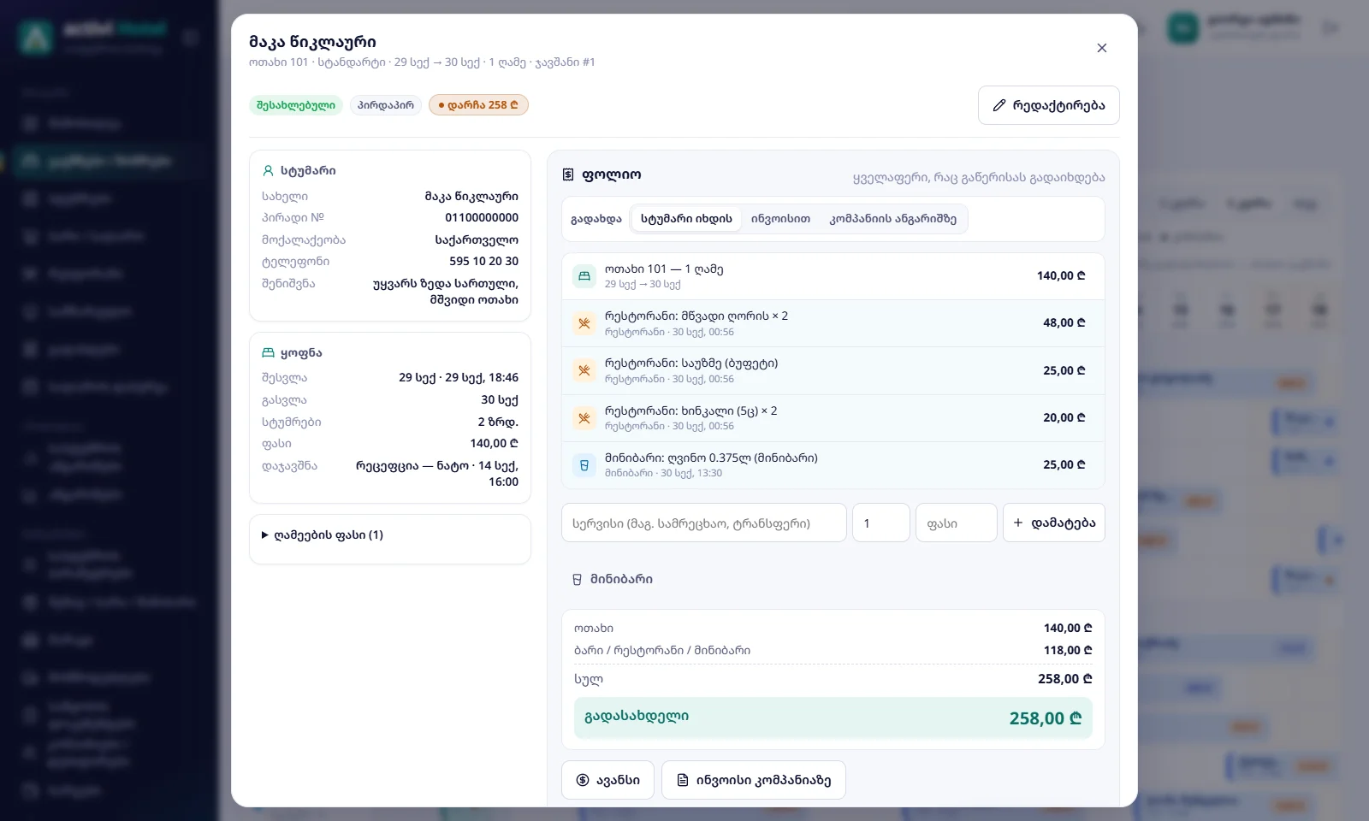1369x821 pixels.
Task: Click the 140,00 ₾ amount in ოთახი 101 row
Action: (x=1061, y=275)
